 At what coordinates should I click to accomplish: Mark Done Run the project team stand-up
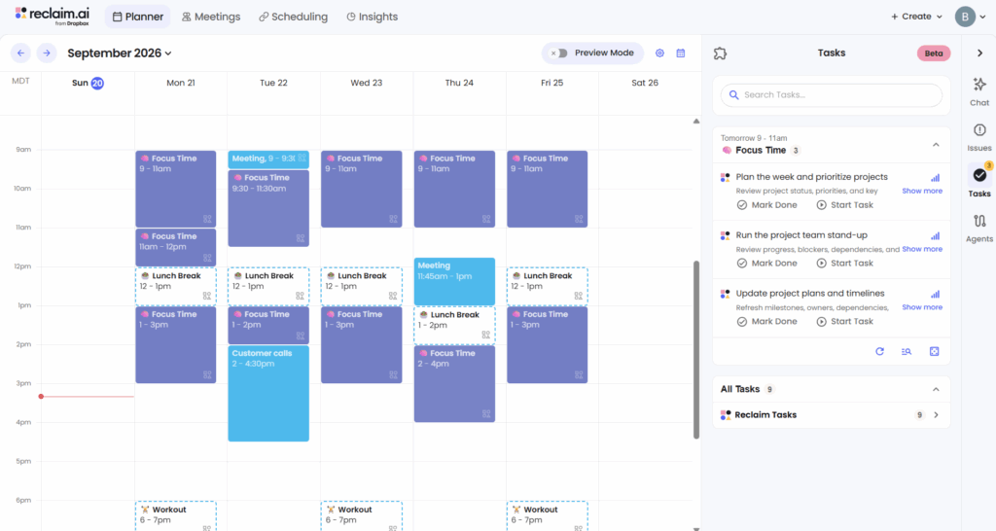coord(766,263)
